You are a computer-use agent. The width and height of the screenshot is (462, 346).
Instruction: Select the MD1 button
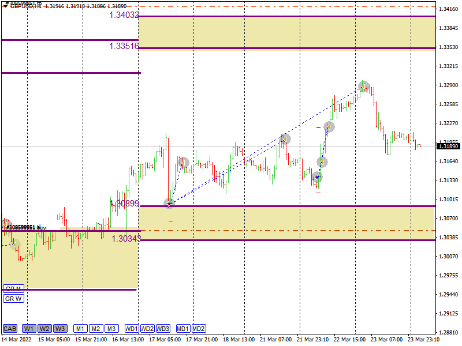click(183, 329)
